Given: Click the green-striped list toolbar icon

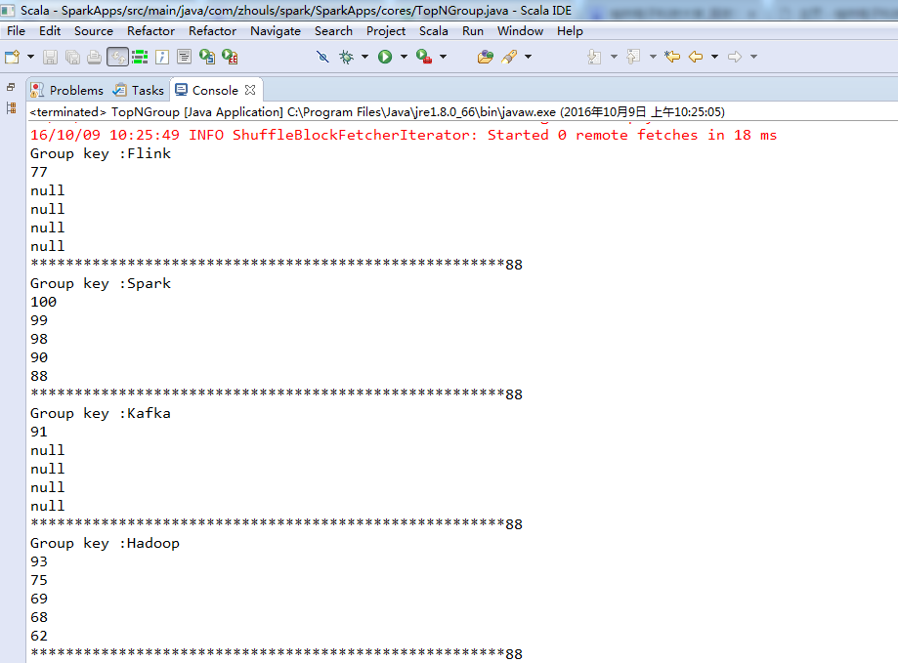Looking at the screenshot, I should [140, 57].
